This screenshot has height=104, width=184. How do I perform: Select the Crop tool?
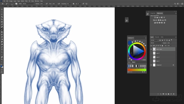[x=2, y=19]
